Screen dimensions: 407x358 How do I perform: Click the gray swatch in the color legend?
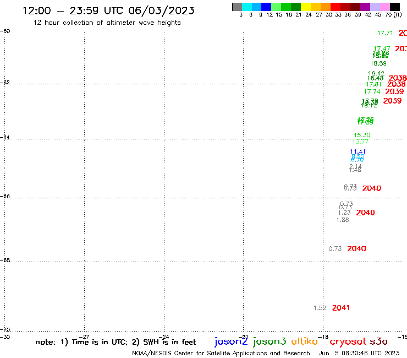[x=237, y=7]
